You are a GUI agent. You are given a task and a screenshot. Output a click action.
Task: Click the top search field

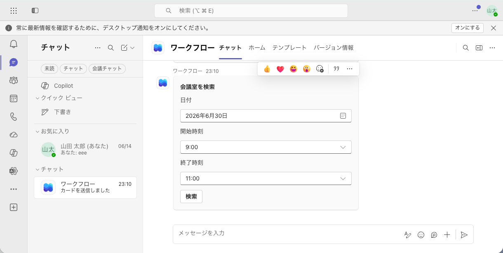(251, 11)
